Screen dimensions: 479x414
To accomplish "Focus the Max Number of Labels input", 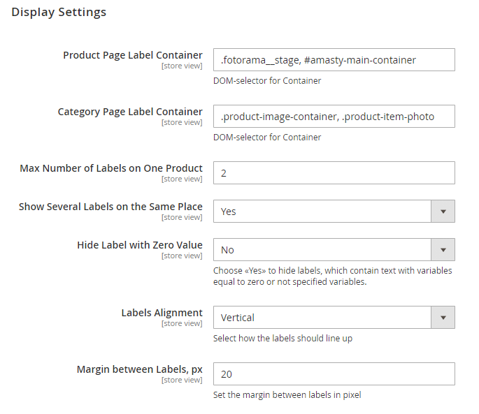I will pos(334,173).
